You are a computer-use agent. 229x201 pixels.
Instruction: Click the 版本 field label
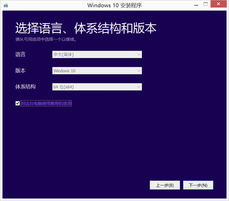[x=20, y=71]
